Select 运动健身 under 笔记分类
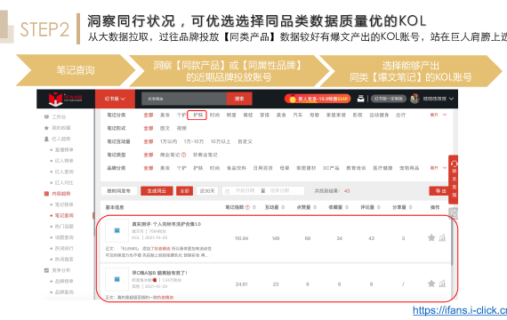 (x=379, y=115)
